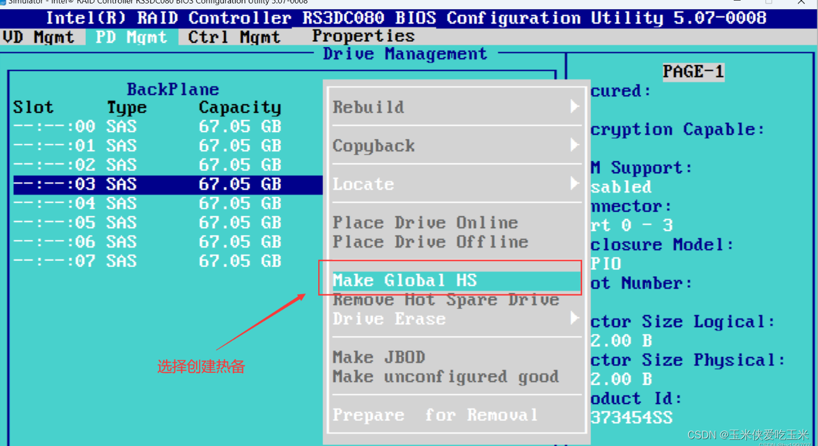Choose Make Global HS from menu

tap(457, 280)
